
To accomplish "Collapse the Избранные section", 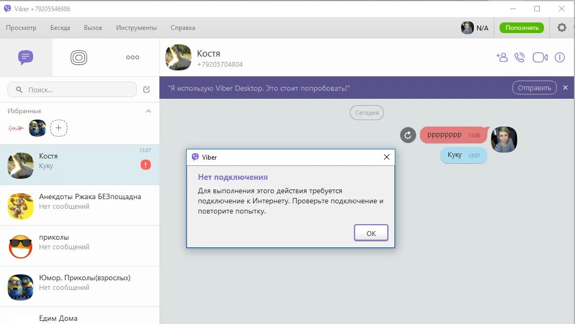I will click(149, 111).
